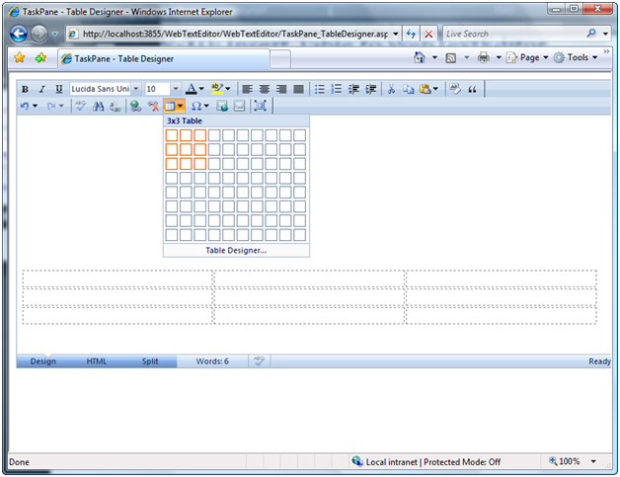Click the font color A button
620x477 pixels.
[191, 89]
